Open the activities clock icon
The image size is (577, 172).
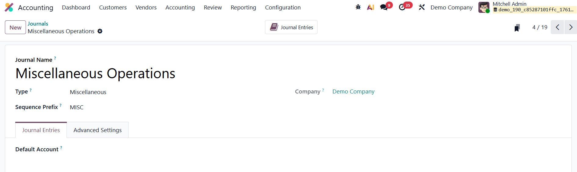point(402,7)
